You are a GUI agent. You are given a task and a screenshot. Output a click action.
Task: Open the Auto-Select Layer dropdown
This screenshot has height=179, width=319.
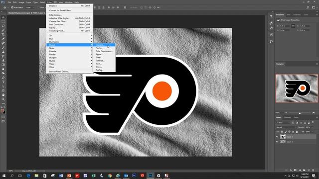pos(30,7)
